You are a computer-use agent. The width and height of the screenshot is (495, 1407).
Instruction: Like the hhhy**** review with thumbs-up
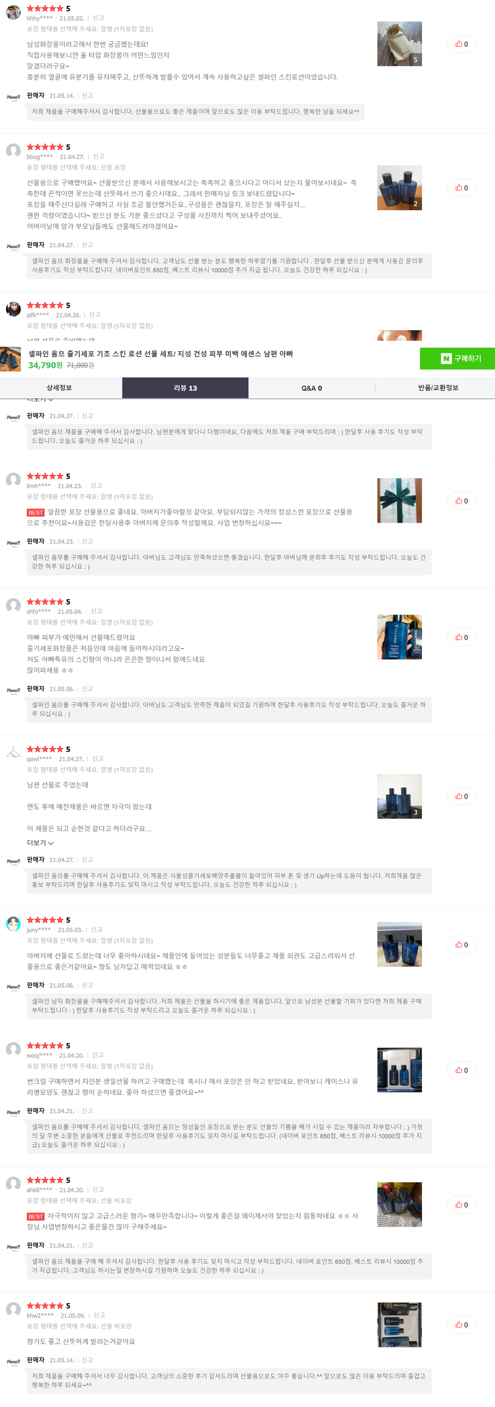click(462, 44)
